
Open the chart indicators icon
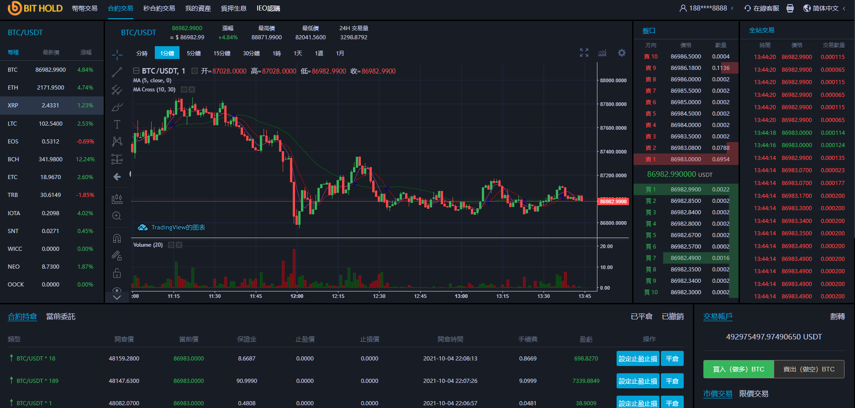(x=602, y=53)
